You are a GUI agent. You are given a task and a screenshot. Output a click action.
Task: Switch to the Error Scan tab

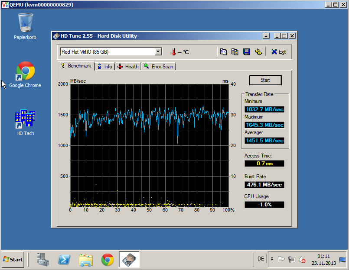coord(159,67)
